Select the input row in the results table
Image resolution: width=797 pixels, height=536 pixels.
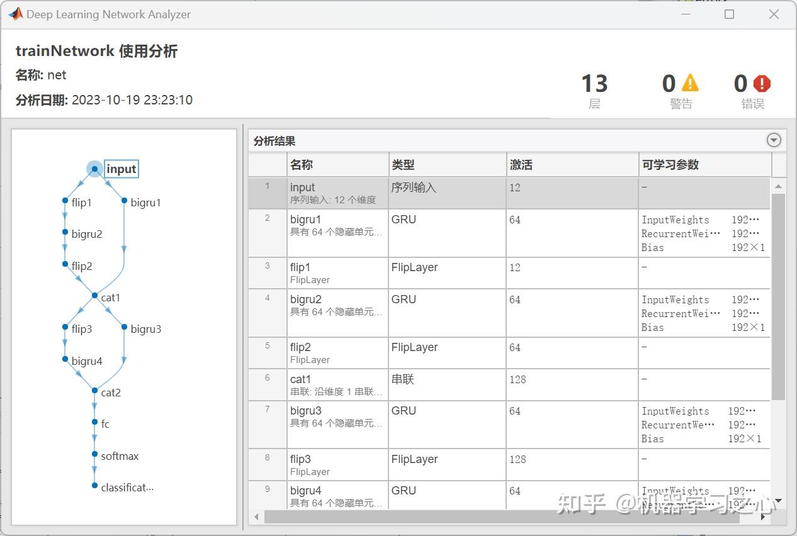coord(441,193)
